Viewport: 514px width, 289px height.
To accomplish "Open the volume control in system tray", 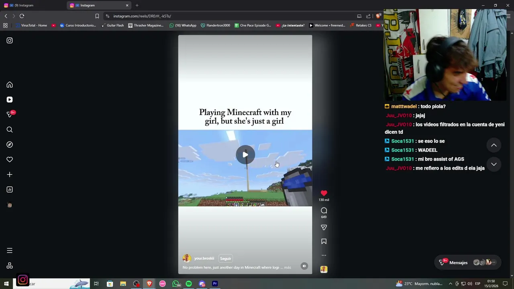I will click(469, 284).
